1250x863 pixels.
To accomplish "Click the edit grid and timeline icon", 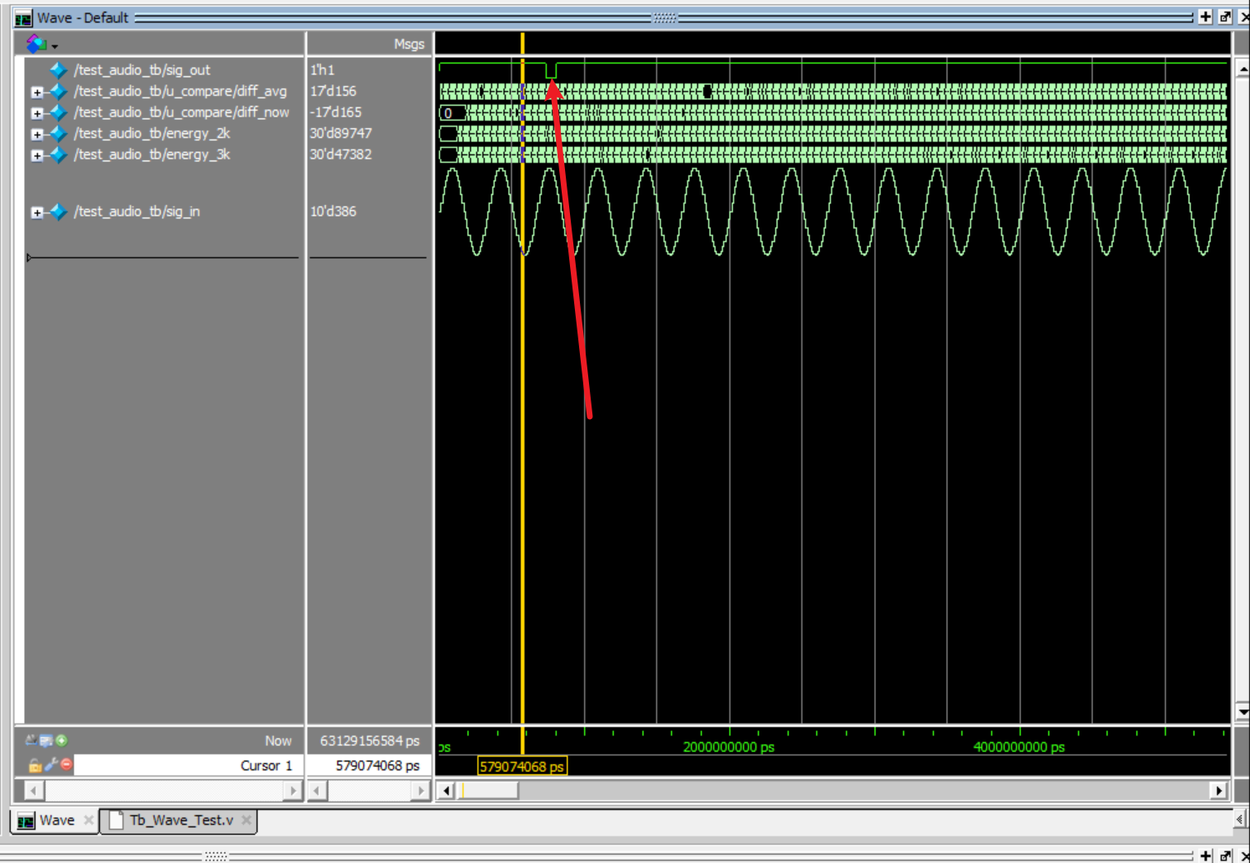I will coord(46,741).
